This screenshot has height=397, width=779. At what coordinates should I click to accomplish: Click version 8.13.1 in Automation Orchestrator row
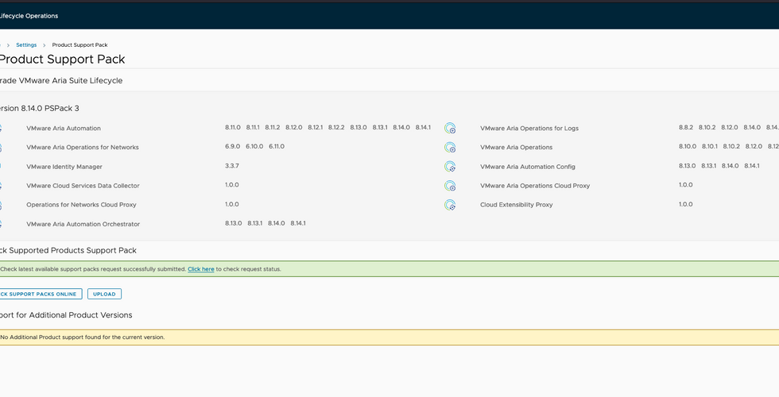[x=255, y=223]
